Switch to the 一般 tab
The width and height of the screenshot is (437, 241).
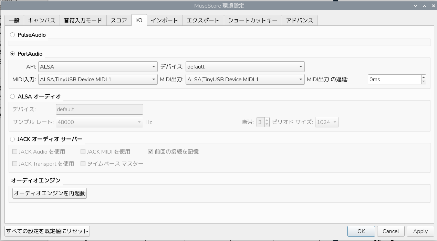(14, 20)
